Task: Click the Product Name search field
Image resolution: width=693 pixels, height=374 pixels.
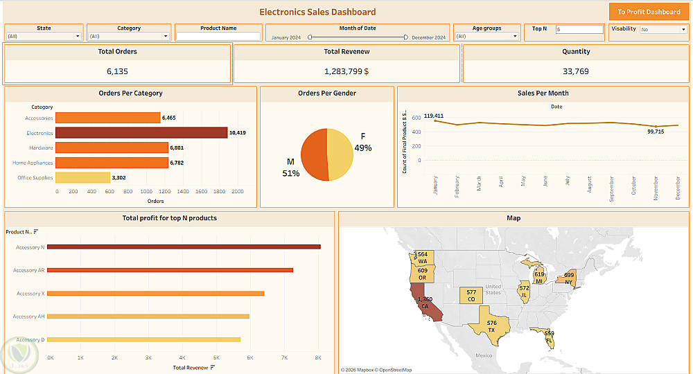Action: (x=218, y=36)
